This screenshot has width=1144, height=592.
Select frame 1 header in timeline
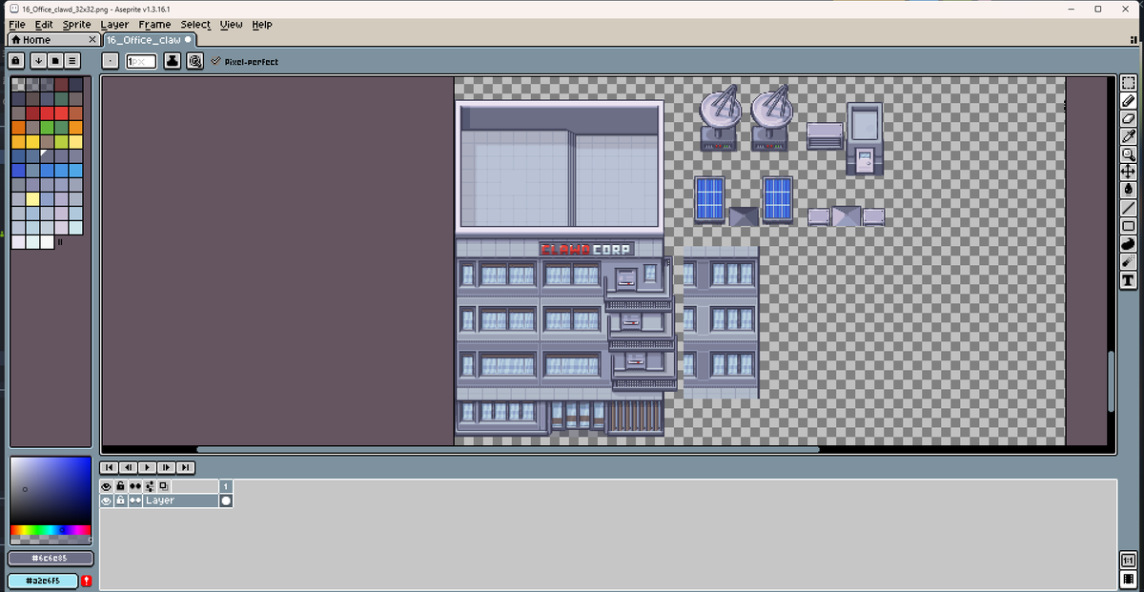226,486
